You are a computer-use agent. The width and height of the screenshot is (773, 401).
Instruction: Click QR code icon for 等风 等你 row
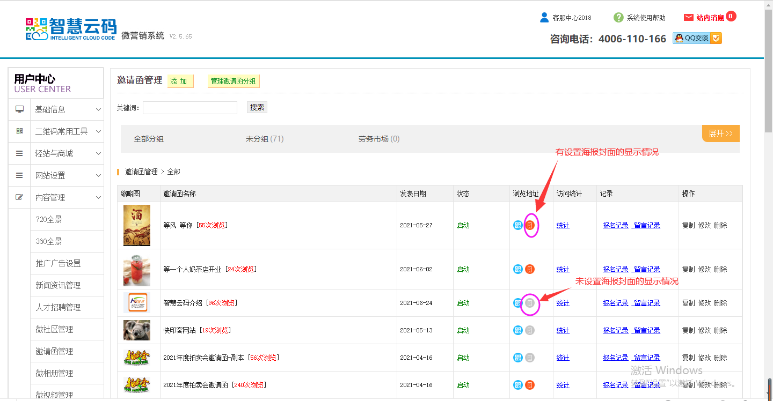click(x=517, y=225)
